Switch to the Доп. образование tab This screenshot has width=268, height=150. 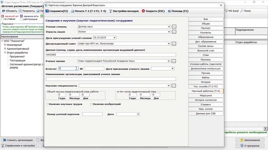pyautogui.click(x=206, y=42)
